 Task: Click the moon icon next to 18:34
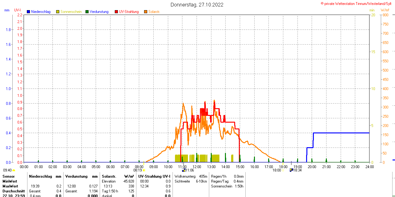[x=291, y=170]
